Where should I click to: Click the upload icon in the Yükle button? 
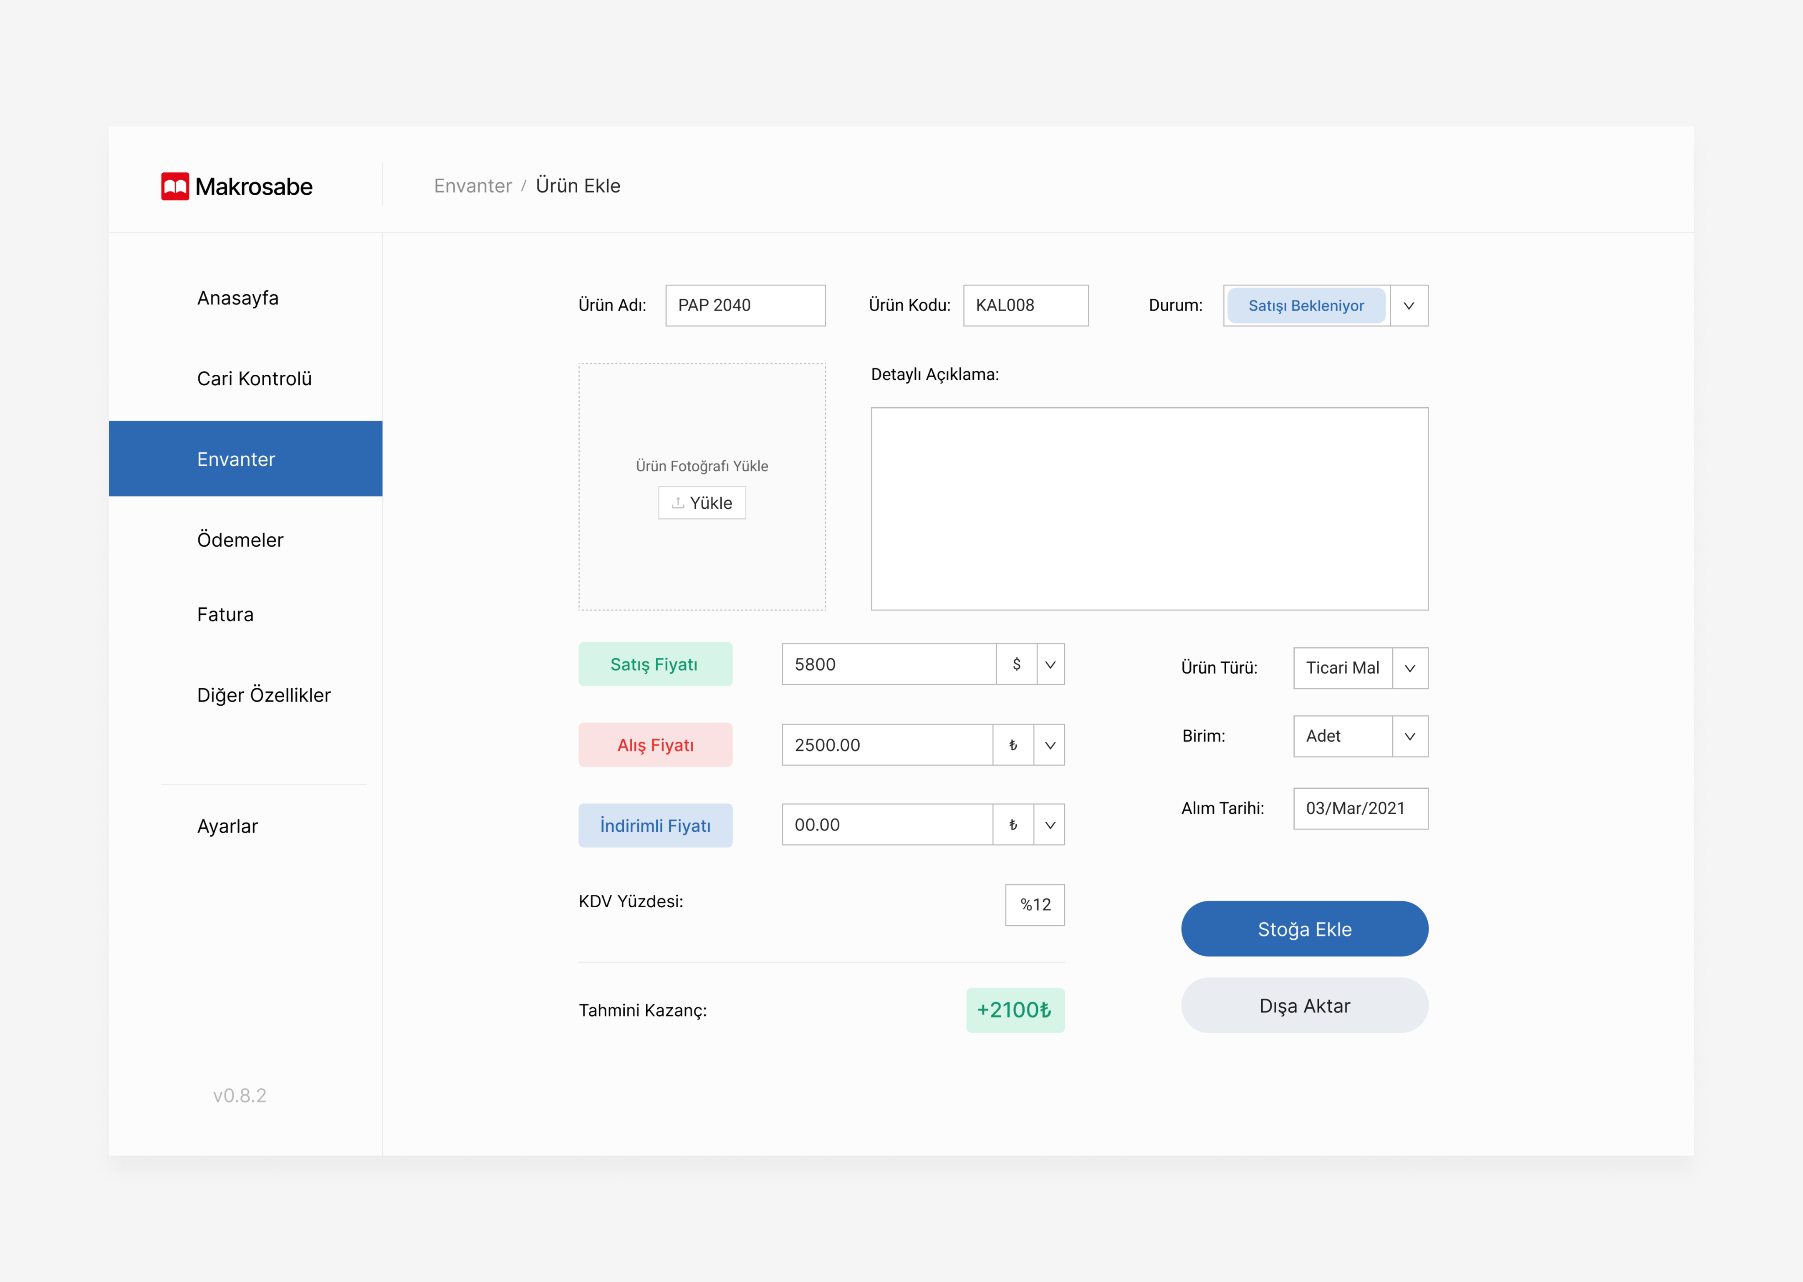(x=677, y=503)
